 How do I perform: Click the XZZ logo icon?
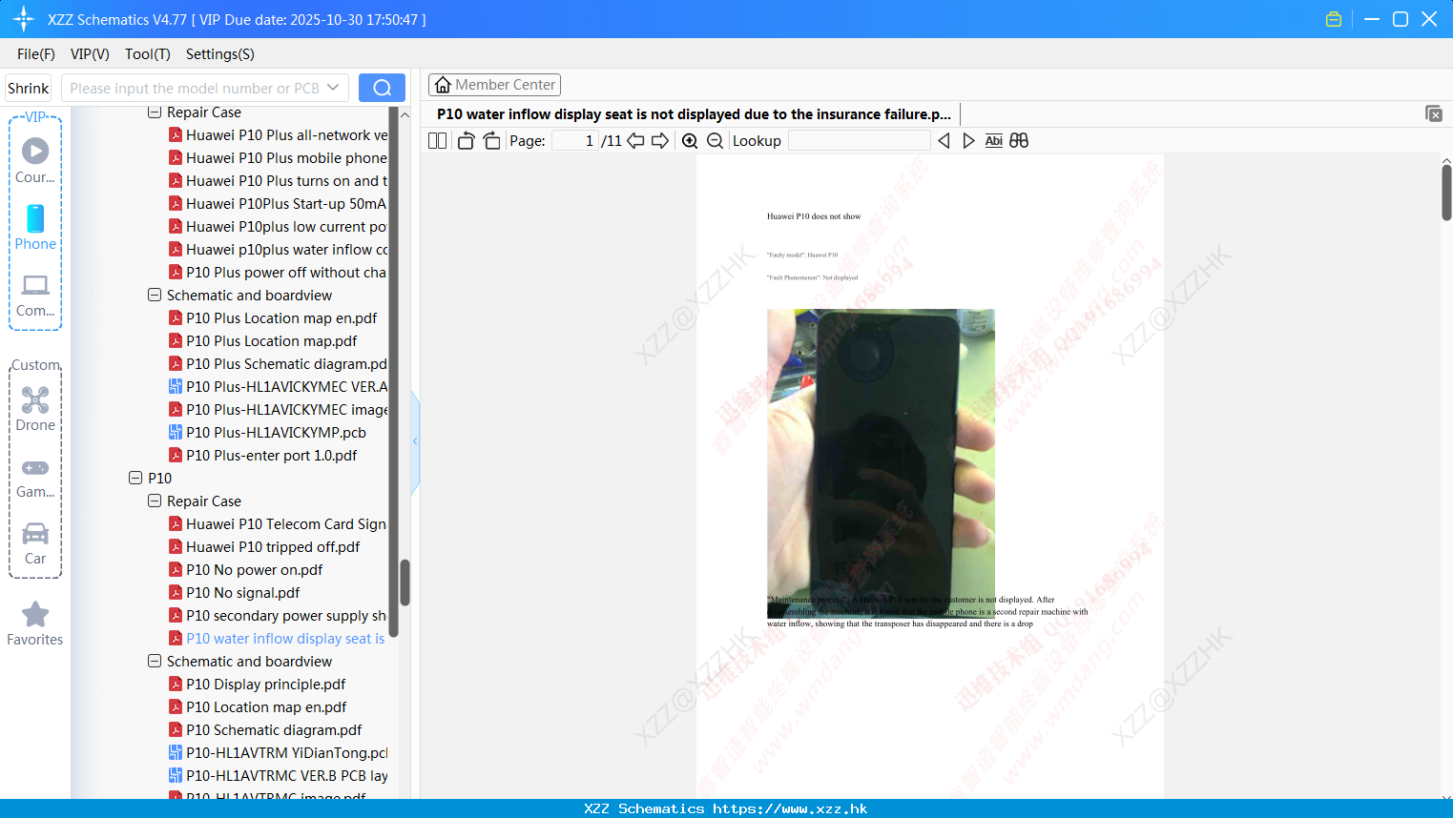click(24, 19)
